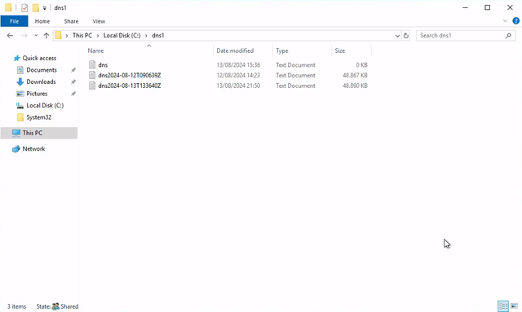Click the pin icon next to Downloads
522x312 pixels.
[73, 81]
